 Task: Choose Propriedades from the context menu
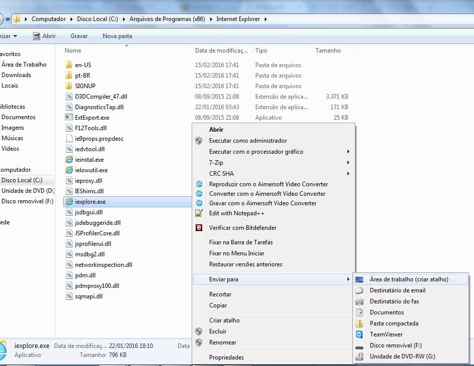226,357
